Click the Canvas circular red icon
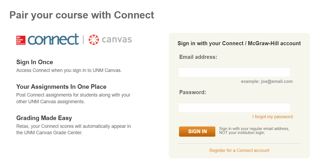The image size is (319, 165). tap(94, 40)
